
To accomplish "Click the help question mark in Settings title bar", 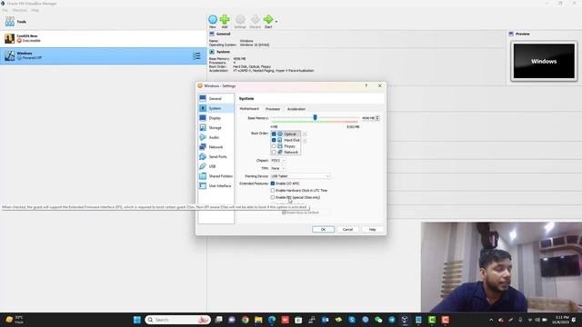I will tap(366, 85).
